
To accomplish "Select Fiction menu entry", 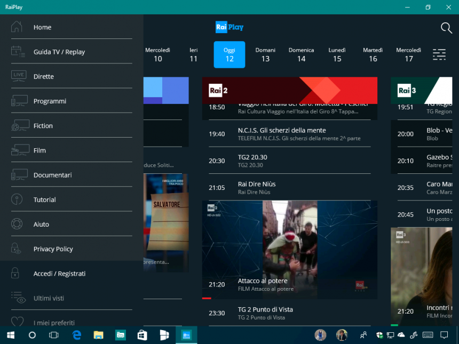I will tap(72, 126).
